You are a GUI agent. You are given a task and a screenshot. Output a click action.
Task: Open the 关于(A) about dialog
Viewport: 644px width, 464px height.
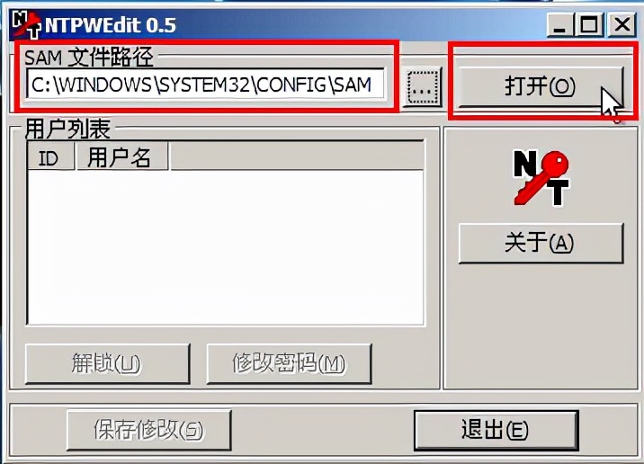point(541,243)
